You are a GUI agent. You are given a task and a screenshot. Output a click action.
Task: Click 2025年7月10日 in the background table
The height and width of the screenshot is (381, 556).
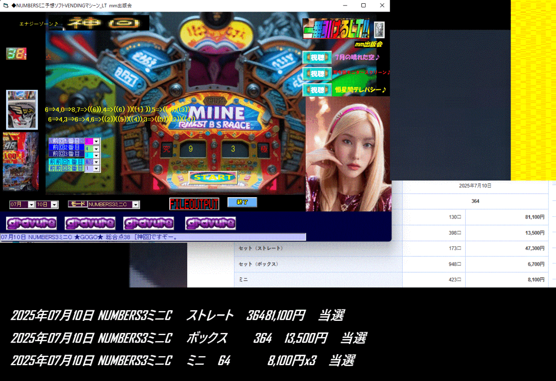click(475, 186)
